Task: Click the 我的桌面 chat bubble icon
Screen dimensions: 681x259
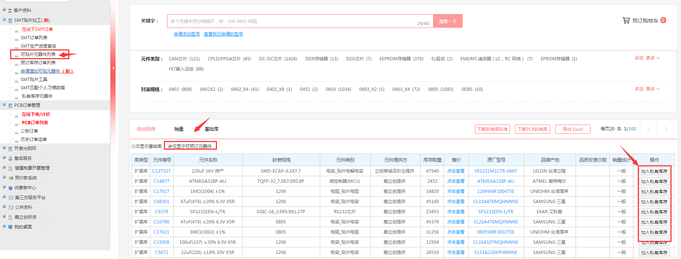Action: pos(10,227)
